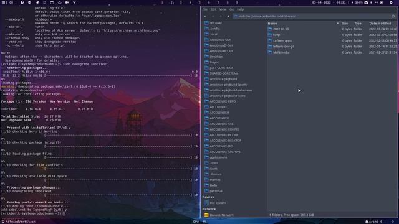Open the Help menu in file manager
The width and height of the screenshot is (399, 224).
[x=240, y=9]
